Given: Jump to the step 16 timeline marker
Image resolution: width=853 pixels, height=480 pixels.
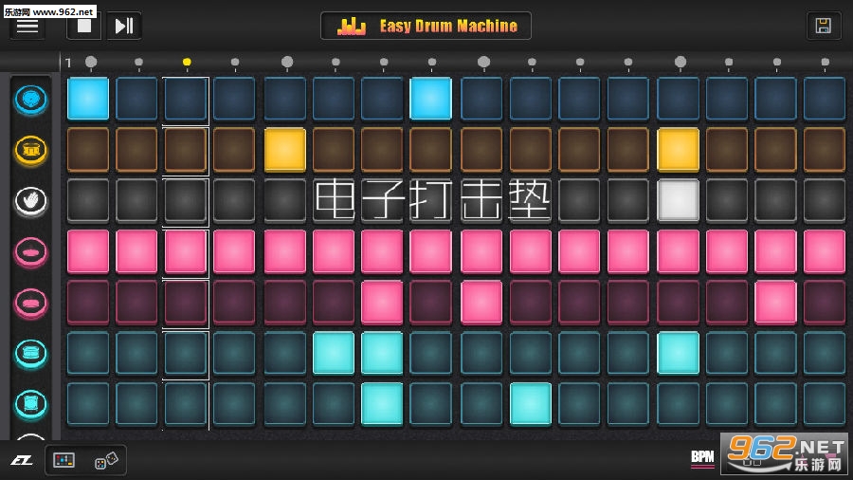Looking at the screenshot, I should tap(826, 62).
